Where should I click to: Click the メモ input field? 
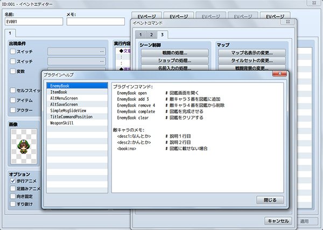point(96,22)
